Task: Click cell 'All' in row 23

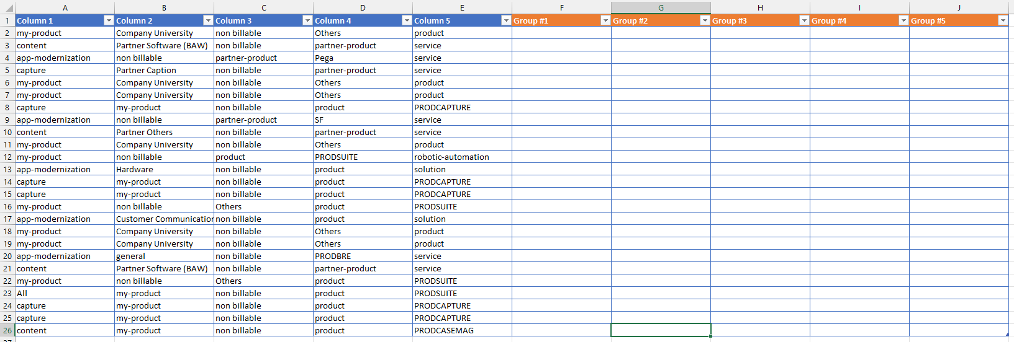Action: [x=65, y=293]
